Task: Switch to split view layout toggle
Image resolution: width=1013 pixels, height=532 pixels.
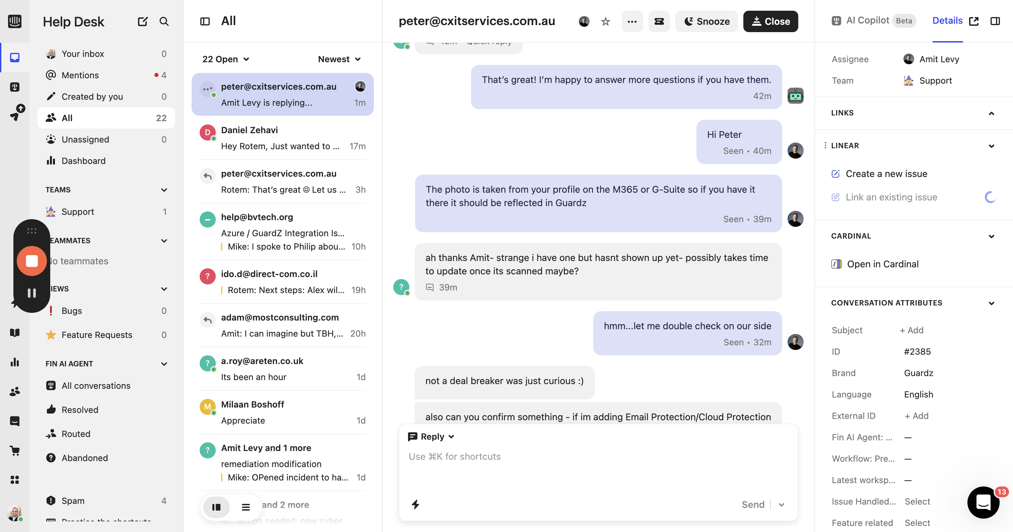Action: pos(216,507)
